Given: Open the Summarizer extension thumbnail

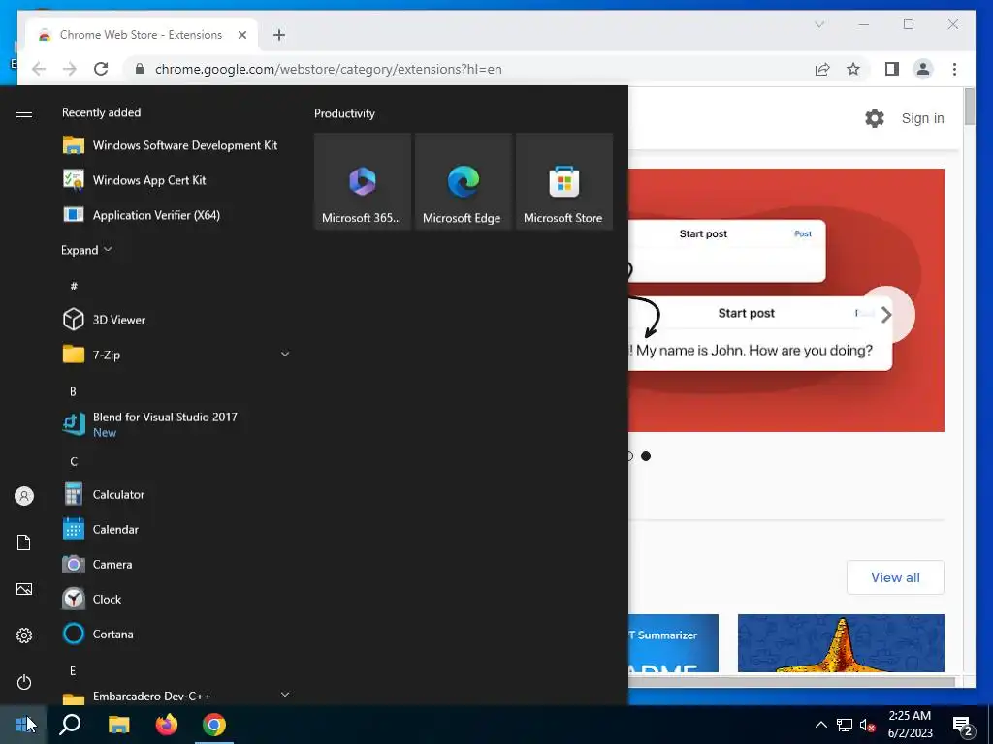Looking at the screenshot, I should [673, 643].
